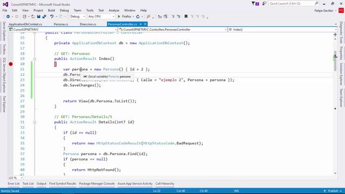This screenshot has width=345, height=194.
Task: Open the Error List panel tab
Action: point(13,184)
